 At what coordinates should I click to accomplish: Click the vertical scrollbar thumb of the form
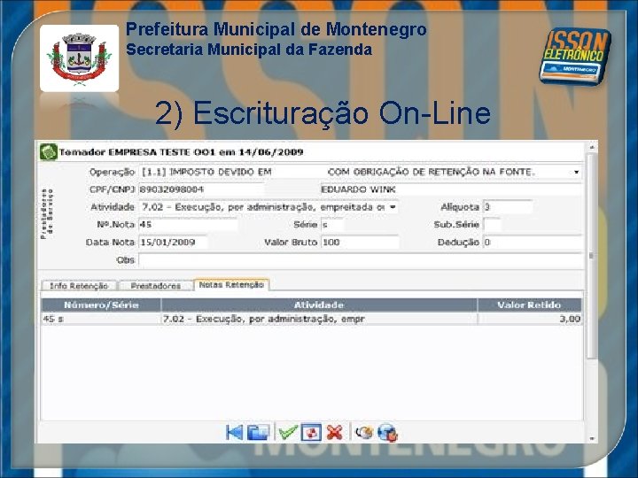click(592, 256)
